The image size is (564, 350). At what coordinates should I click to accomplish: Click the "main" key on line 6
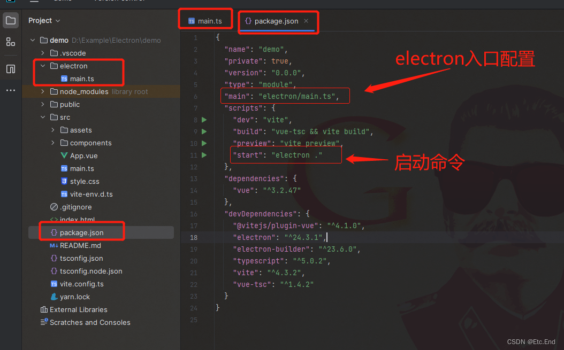tap(237, 96)
